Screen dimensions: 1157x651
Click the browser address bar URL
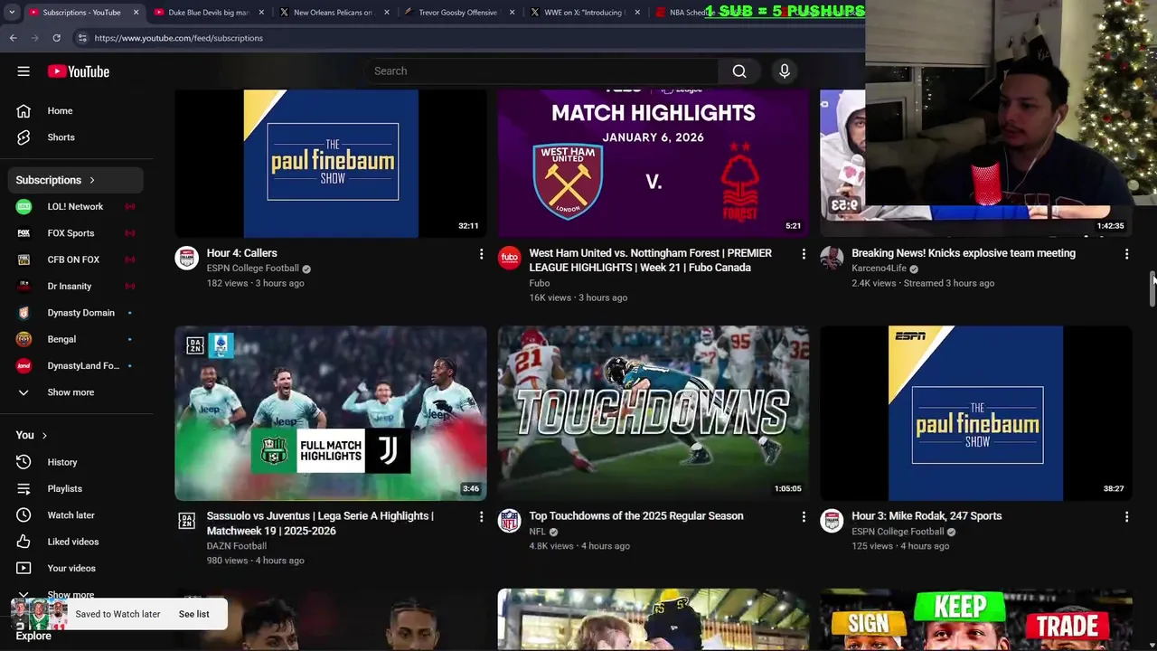coord(178,38)
